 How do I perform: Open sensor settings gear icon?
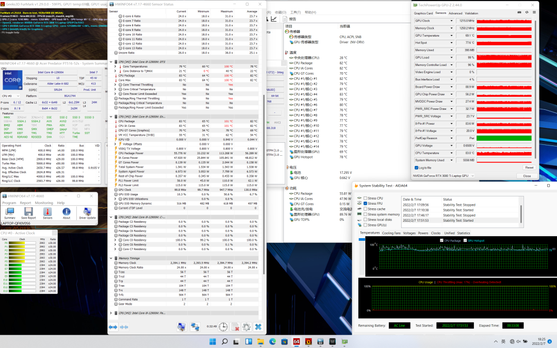pyautogui.click(x=247, y=327)
